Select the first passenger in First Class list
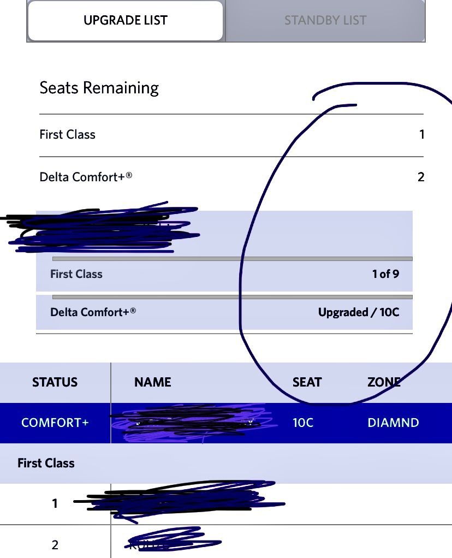The image size is (452, 558). [226, 503]
